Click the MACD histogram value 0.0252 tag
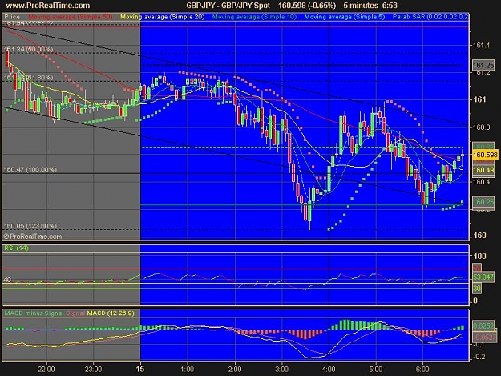Image resolution: width=501 pixels, height=376 pixels. click(484, 325)
